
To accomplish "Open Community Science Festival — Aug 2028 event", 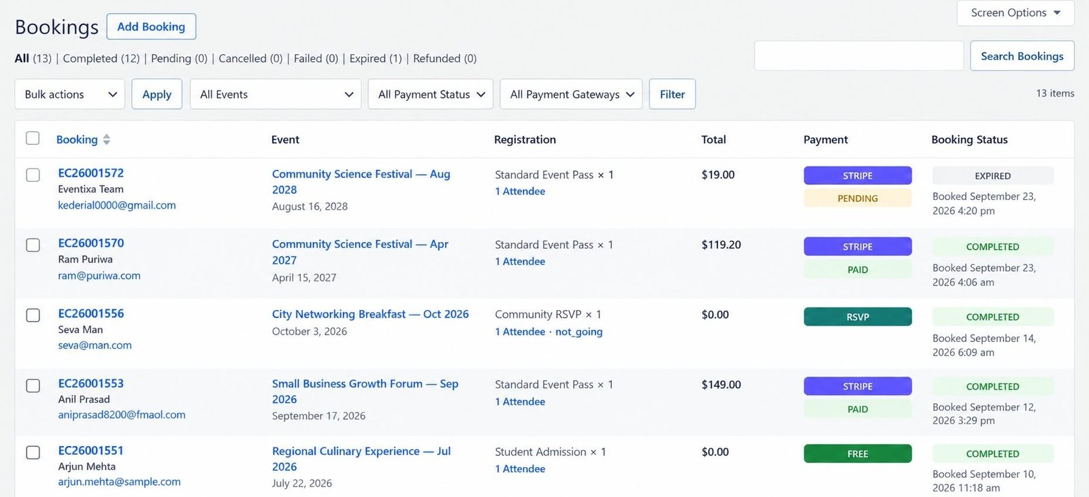I will click(361, 182).
